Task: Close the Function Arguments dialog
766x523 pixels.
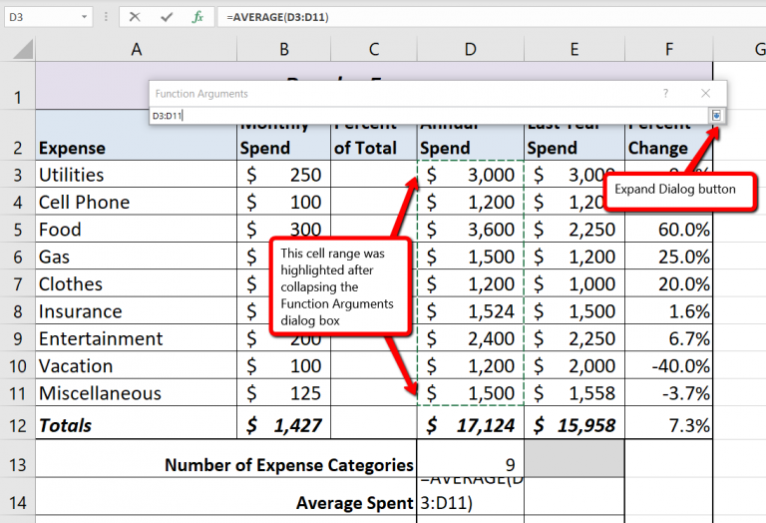Action: point(705,93)
